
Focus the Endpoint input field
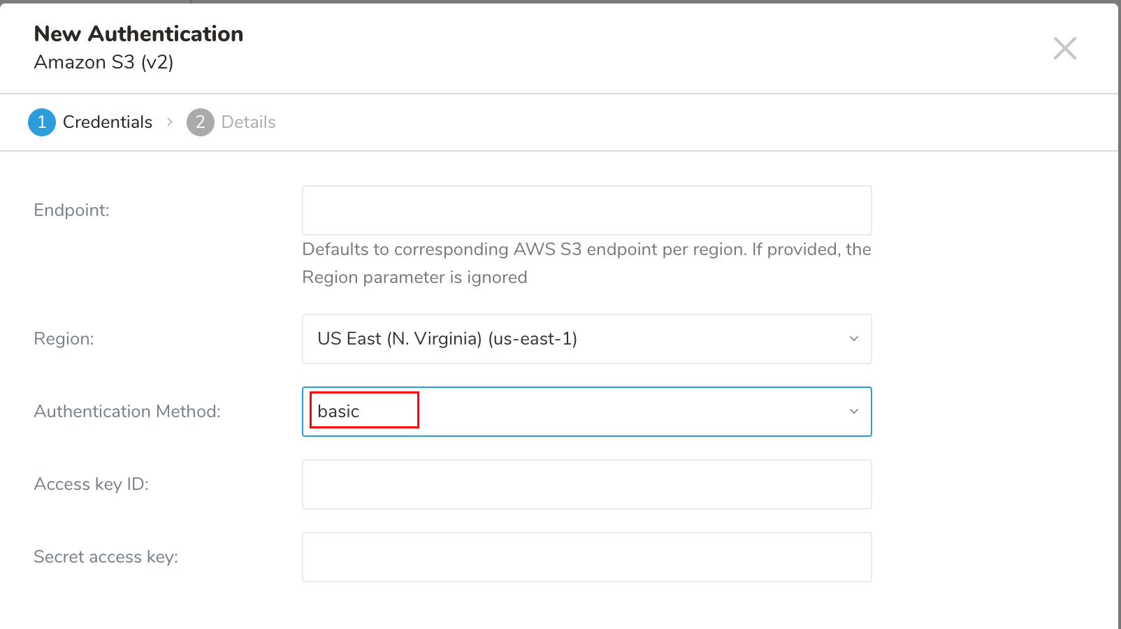click(x=586, y=210)
